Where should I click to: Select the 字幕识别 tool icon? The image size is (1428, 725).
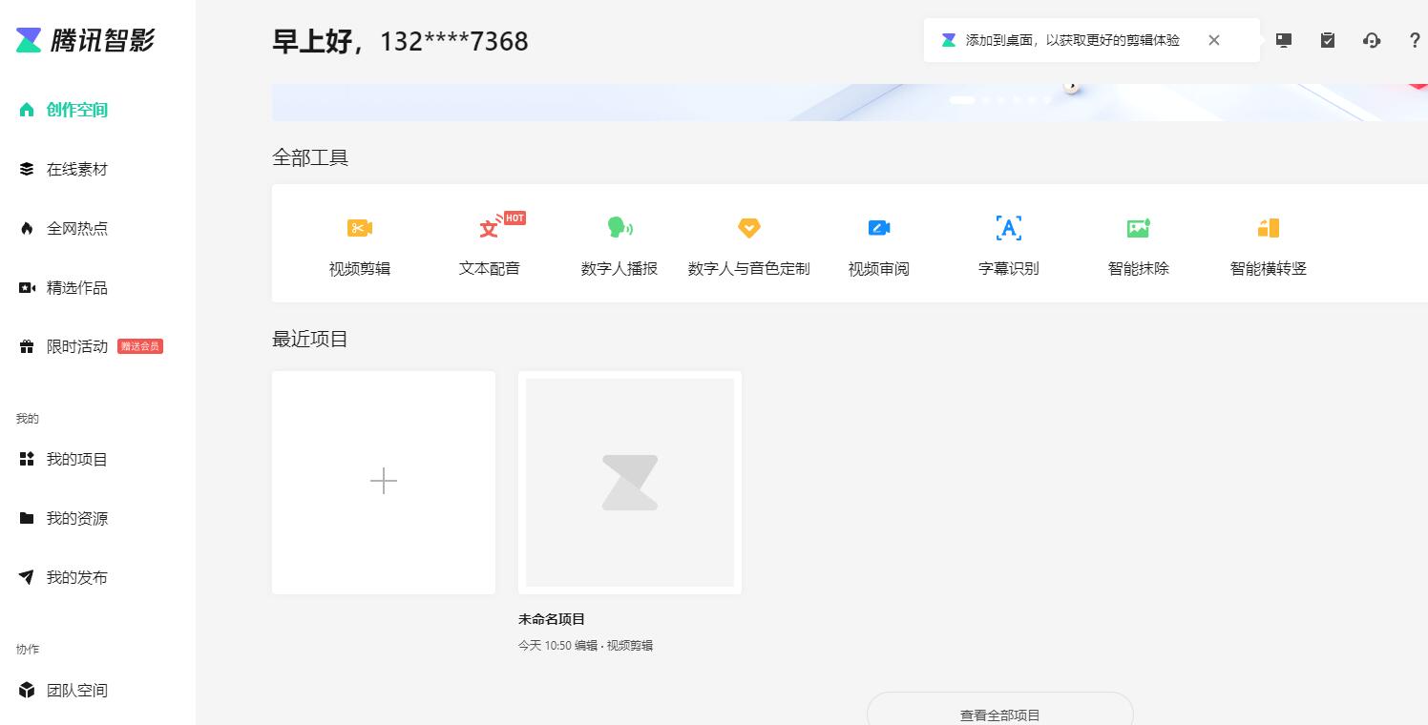pyautogui.click(x=1009, y=228)
